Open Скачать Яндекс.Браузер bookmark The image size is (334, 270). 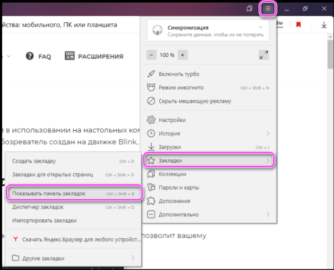pos(73,239)
